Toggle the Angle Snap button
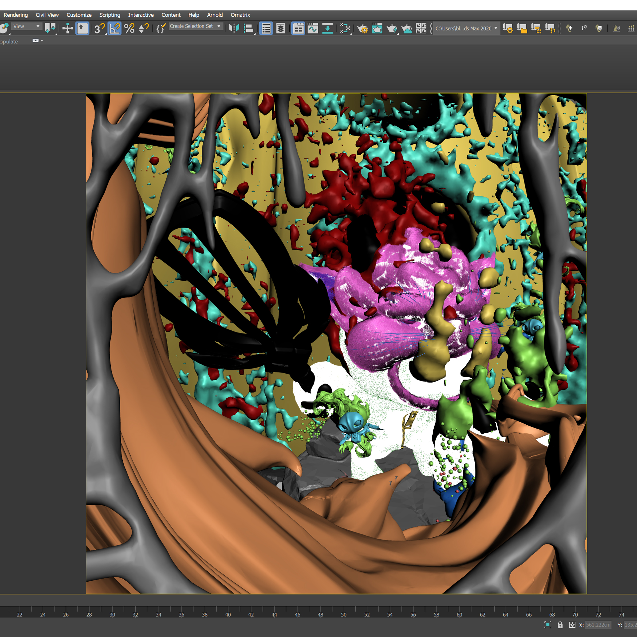This screenshot has height=637, width=637. tap(114, 29)
